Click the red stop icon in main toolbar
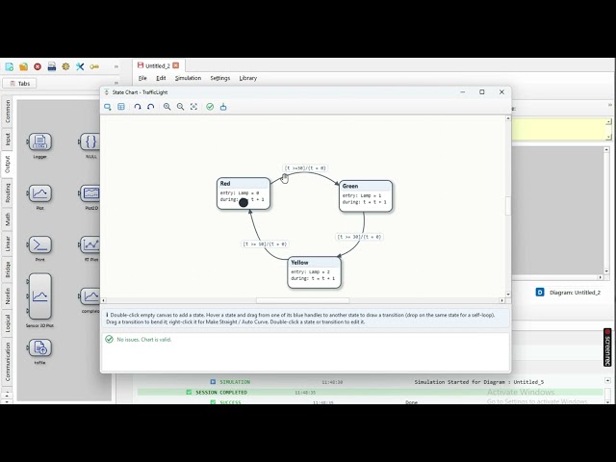 click(x=38, y=66)
